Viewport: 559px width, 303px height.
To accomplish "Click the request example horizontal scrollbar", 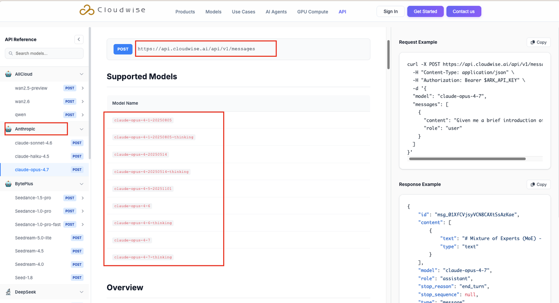I will [467, 159].
